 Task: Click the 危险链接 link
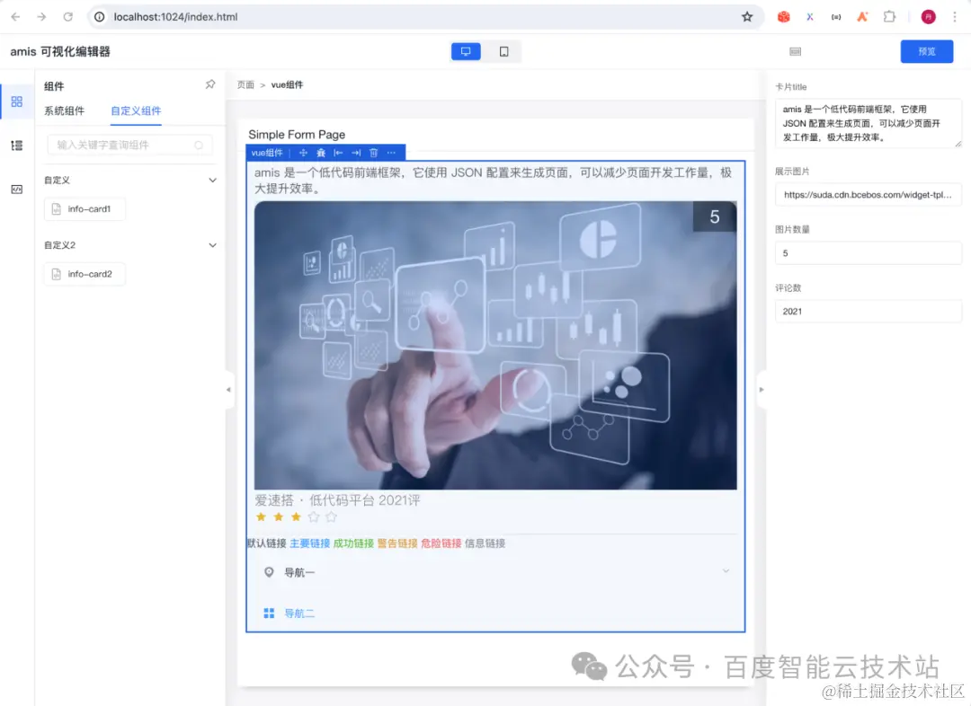441,543
